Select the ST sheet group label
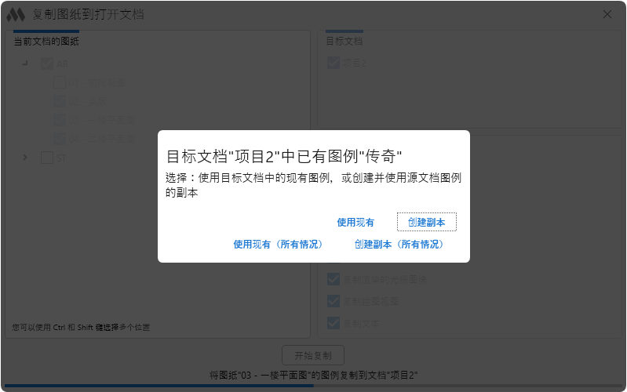Viewport: 627px width, 392px height. (x=61, y=158)
